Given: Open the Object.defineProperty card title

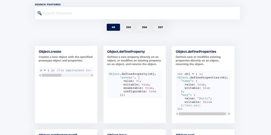Looking at the screenshot, I should (126, 52).
